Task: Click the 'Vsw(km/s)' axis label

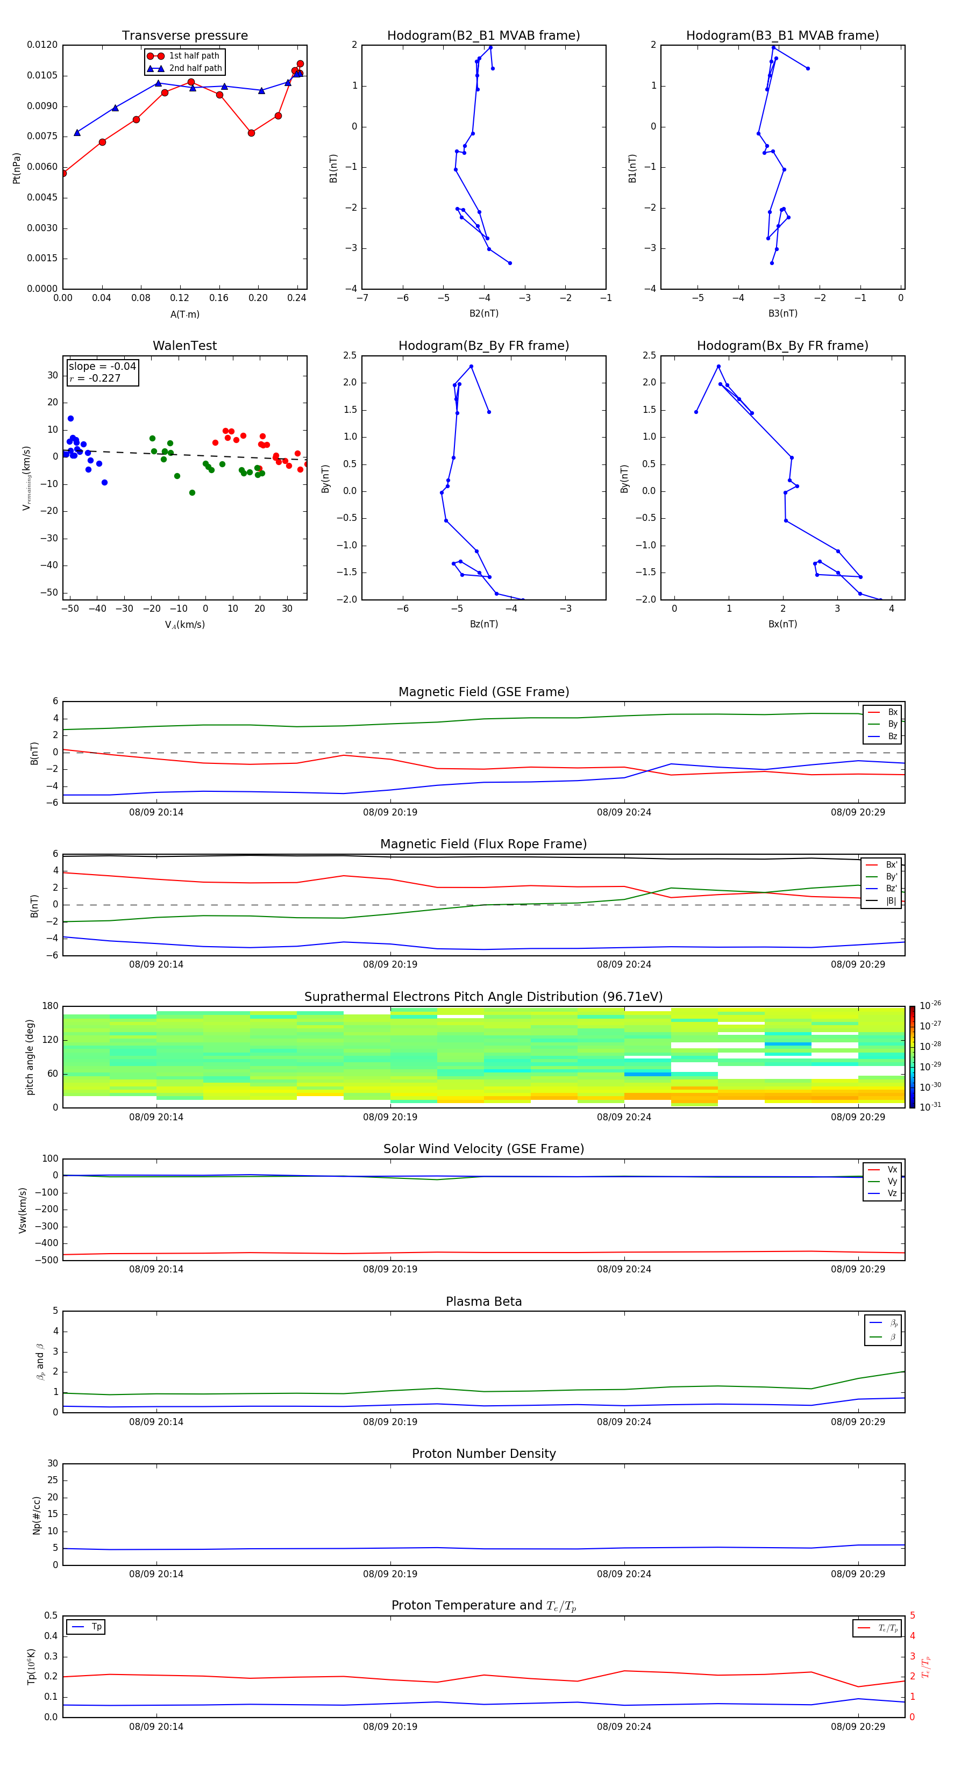Action: coord(23,1210)
